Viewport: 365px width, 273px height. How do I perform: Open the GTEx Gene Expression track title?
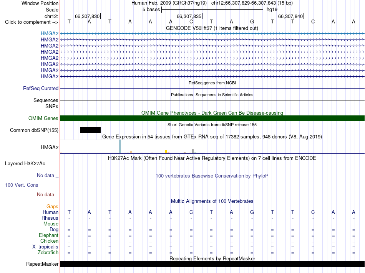(212, 136)
